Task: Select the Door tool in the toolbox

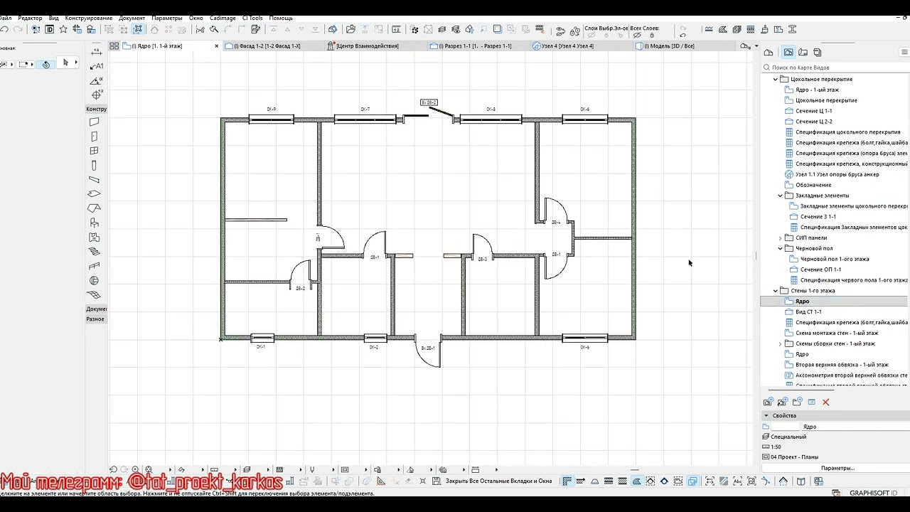Action: click(x=95, y=137)
